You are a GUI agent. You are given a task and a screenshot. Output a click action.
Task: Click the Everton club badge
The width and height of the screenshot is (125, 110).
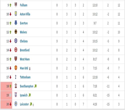(16, 23)
